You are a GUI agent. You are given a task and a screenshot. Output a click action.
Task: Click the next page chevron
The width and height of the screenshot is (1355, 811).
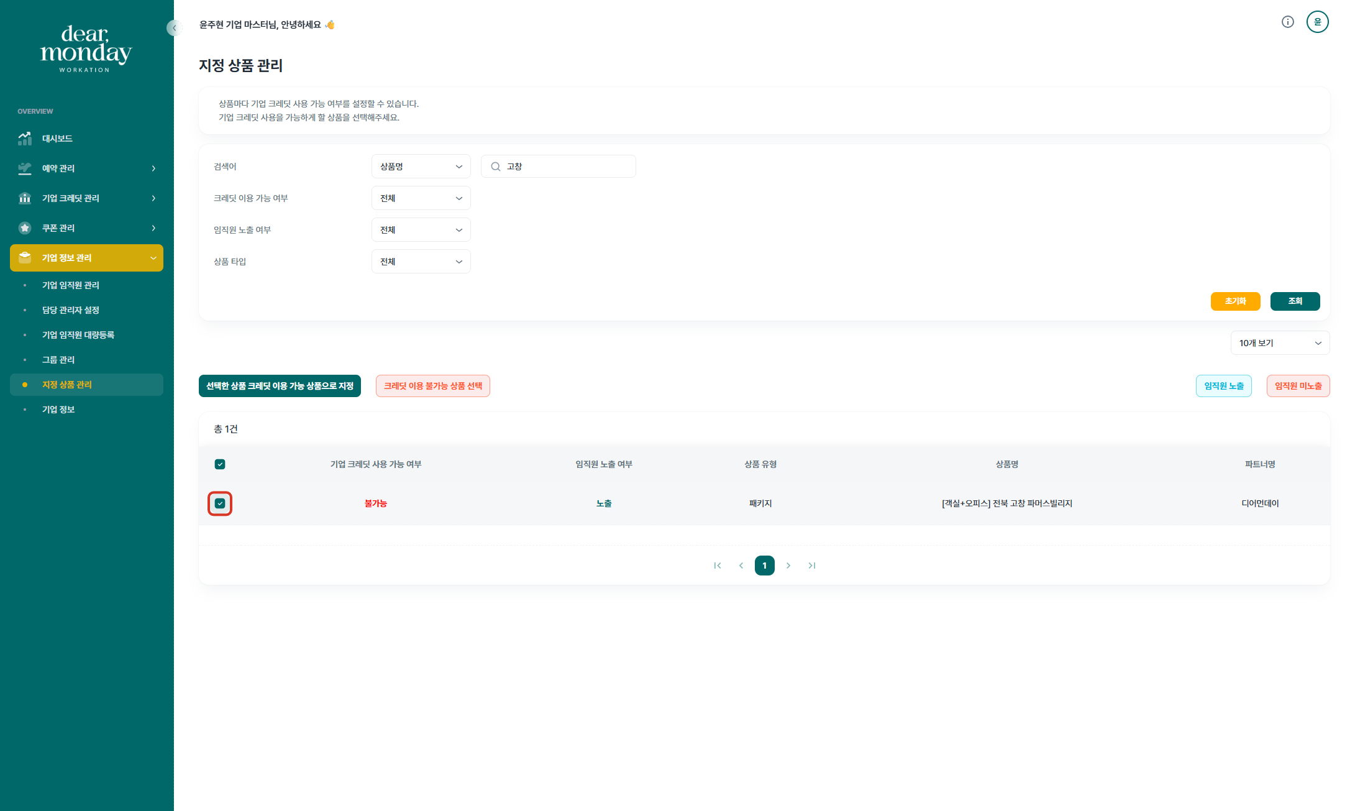(788, 566)
